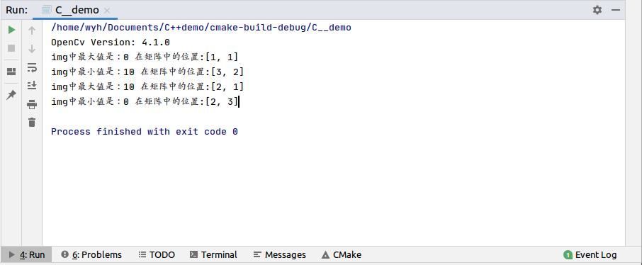Open the 6: Problems tool window
Viewport: 642px width, 265px height.
coord(91,255)
